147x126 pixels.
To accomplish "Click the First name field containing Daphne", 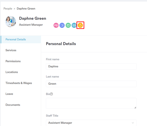I will point(91,66).
